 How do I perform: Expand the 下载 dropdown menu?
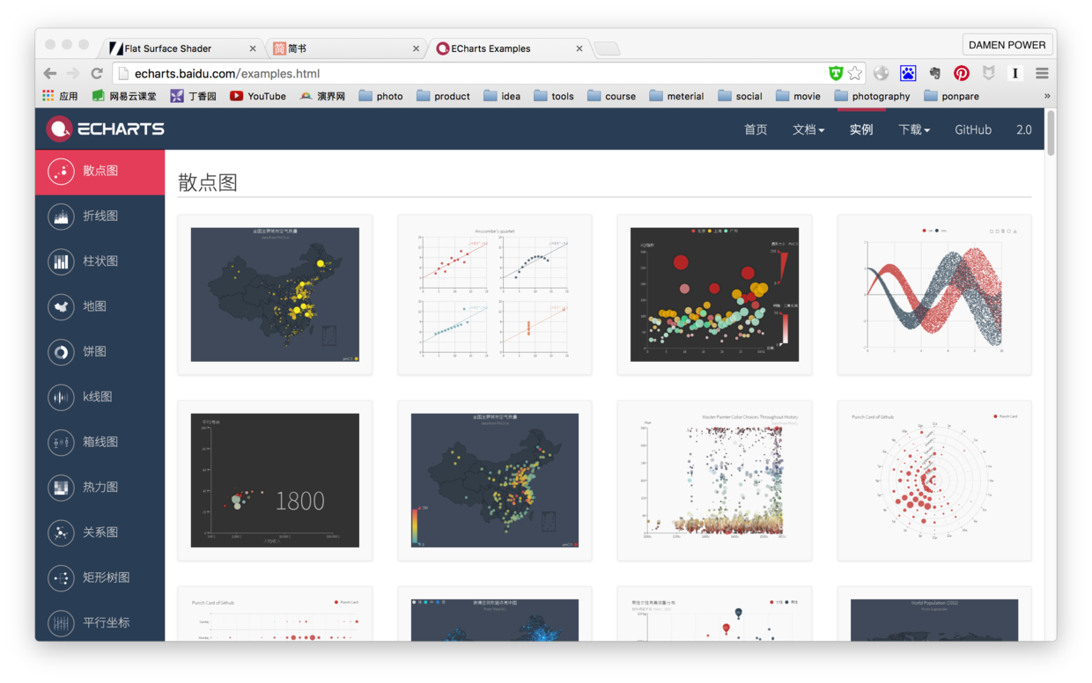pyautogui.click(x=914, y=129)
